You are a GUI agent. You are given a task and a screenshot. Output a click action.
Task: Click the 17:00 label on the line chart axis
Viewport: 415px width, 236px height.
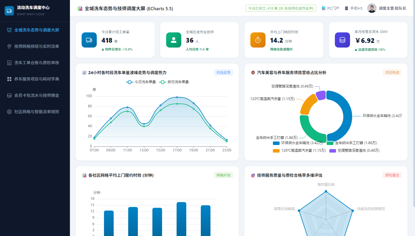coord(177,150)
